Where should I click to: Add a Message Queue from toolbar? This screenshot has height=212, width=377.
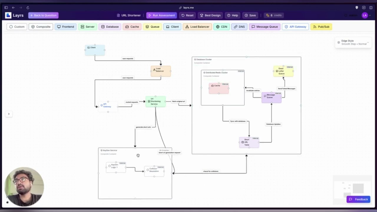(264, 27)
